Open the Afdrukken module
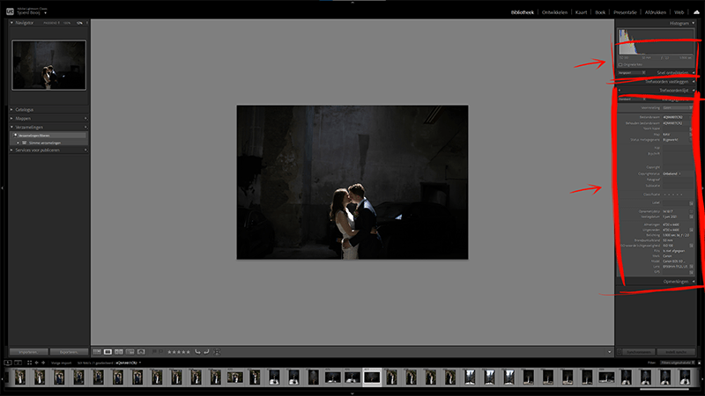705x396 pixels. coord(656,12)
